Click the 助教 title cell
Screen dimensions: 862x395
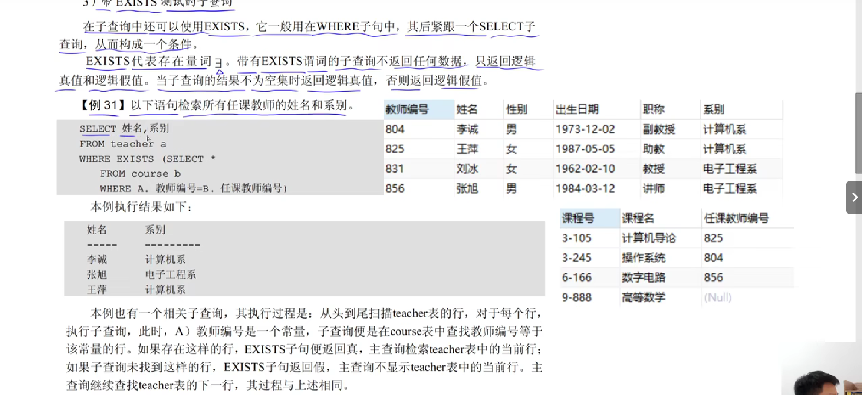pyautogui.click(x=654, y=149)
